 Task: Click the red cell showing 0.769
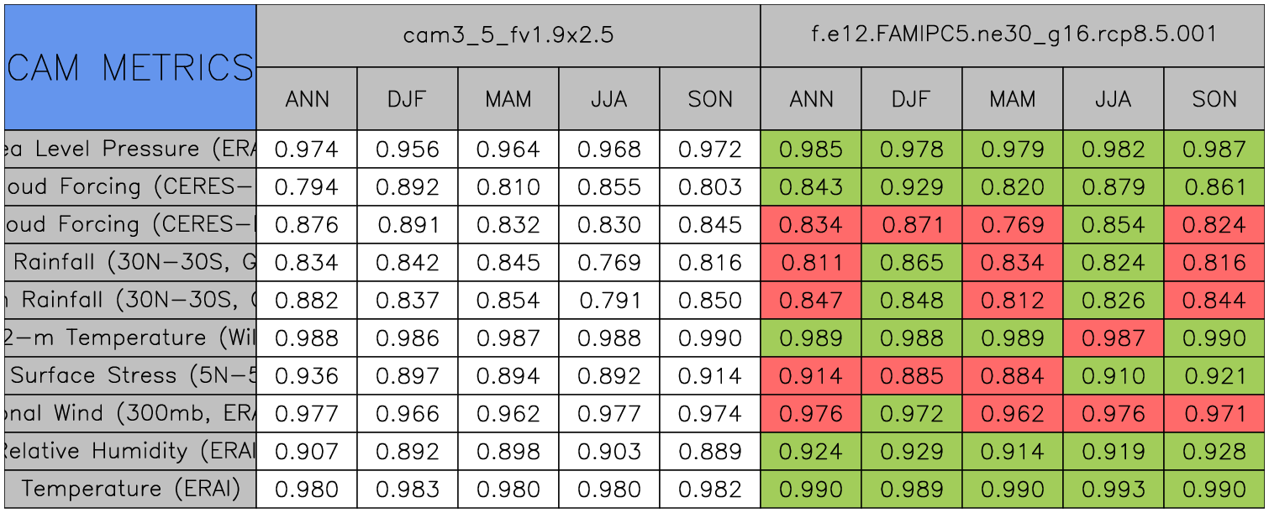[x=1013, y=225]
